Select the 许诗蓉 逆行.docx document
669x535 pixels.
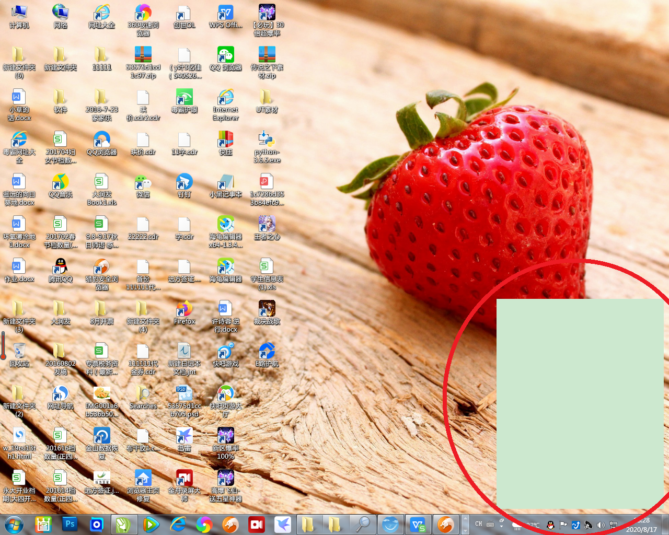tap(226, 317)
